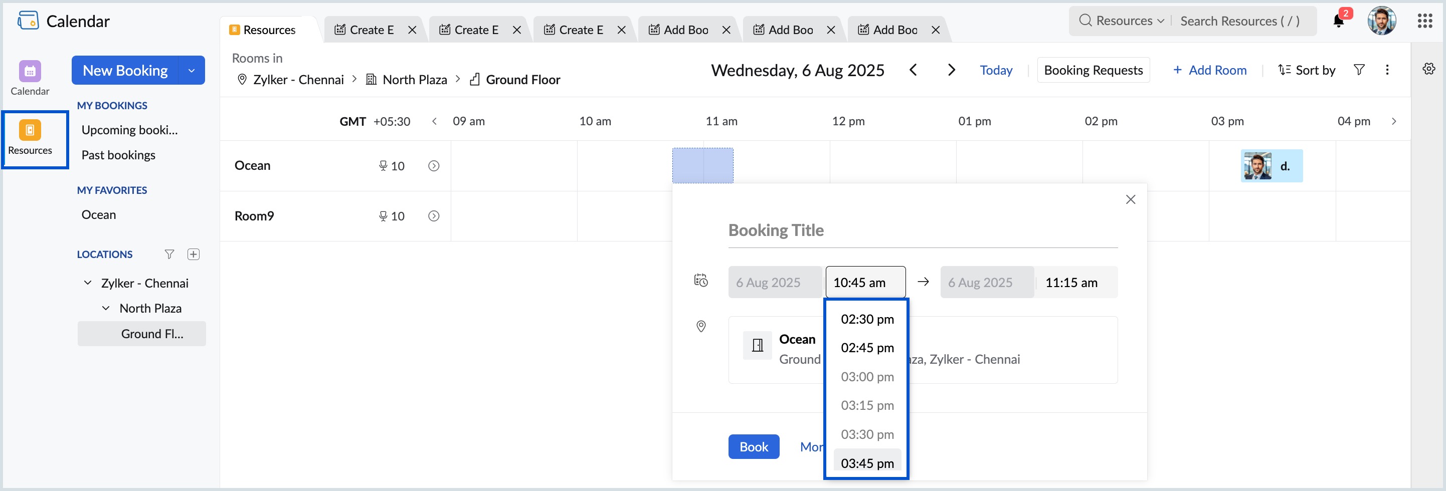Close the third Add Boo tab
Viewport: 1446px width, 491px height.
pyautogui.click(x=936, y=30)
